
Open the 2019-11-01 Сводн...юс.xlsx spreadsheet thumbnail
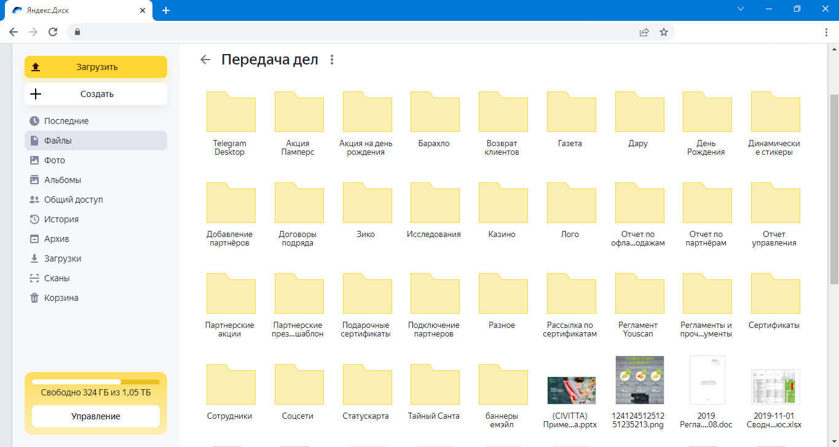point(775,387)
